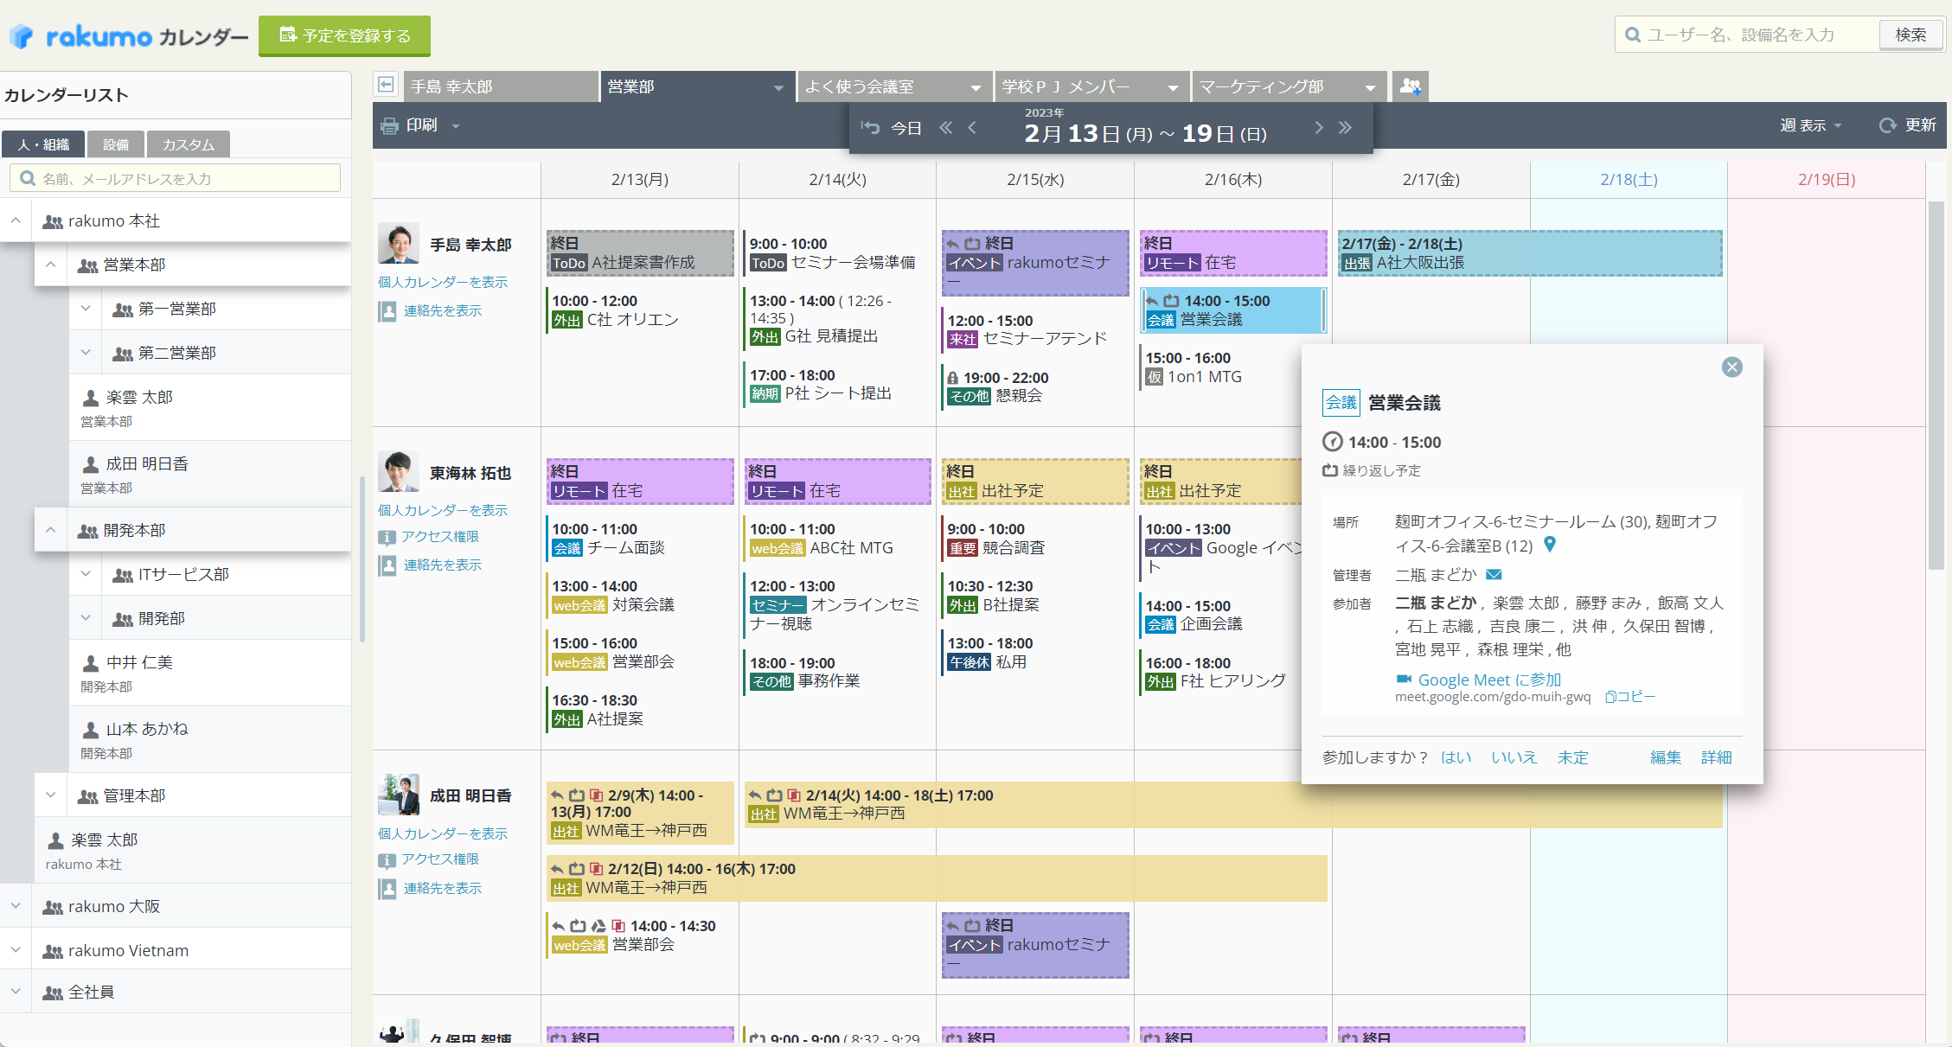Click the 今日 return arrow icon

pyautogui.click(x=870, y=128)
